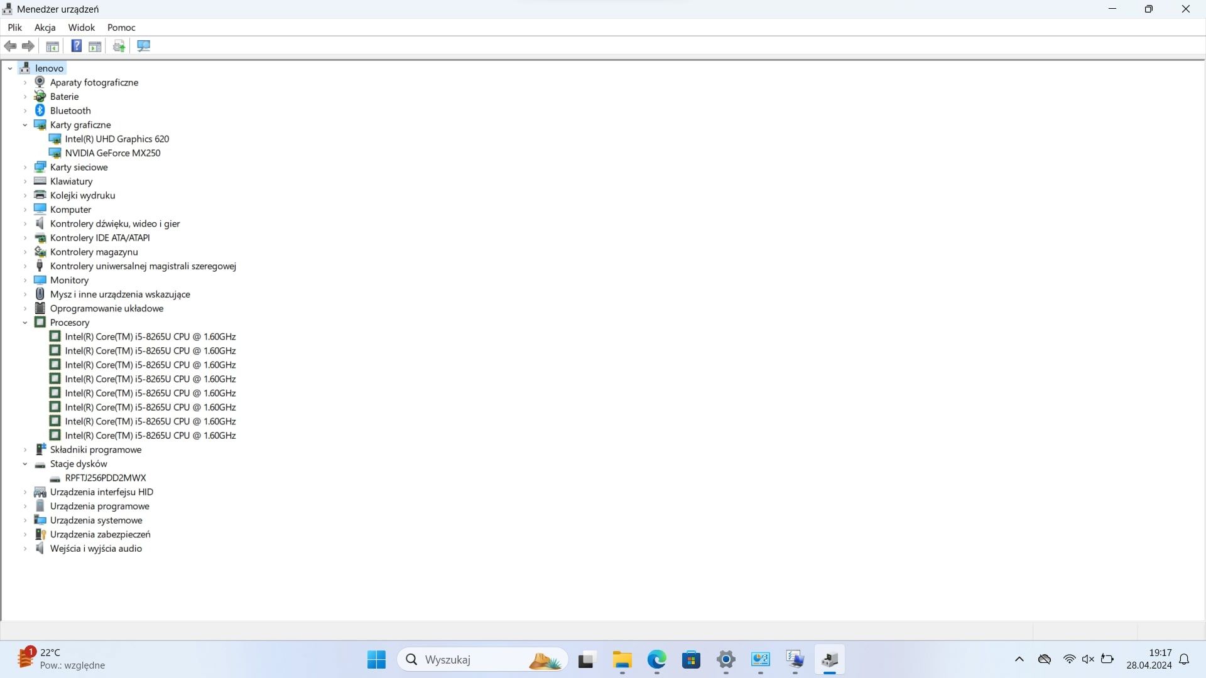Open the Widok menu
The height and width of the screenshot is (678, 1206).
tap(82, 27)
